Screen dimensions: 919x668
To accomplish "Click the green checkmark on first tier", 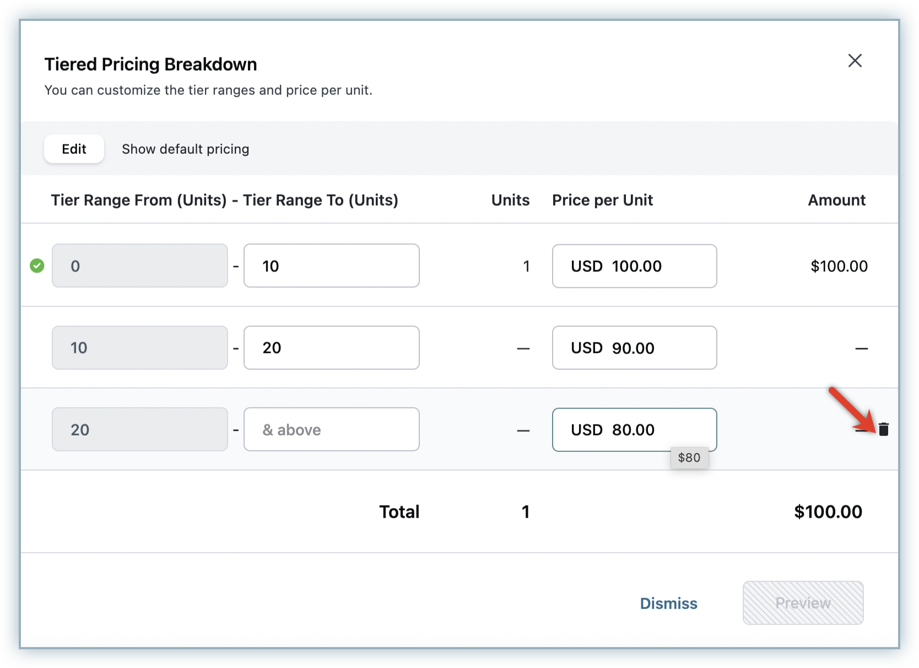I will coord(37,266).
